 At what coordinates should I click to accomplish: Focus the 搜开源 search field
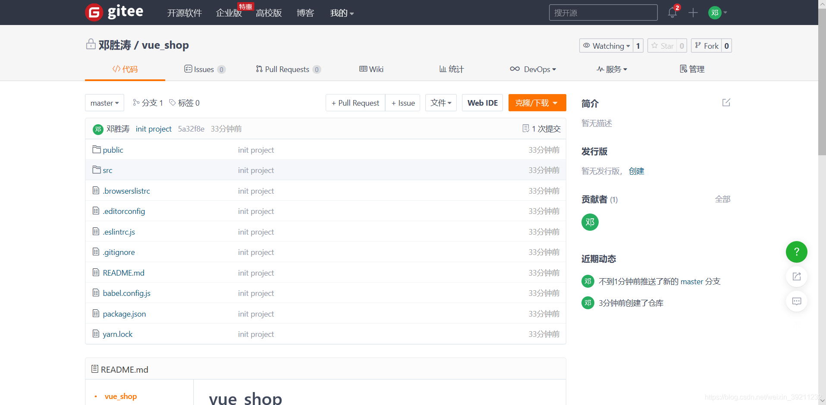coord(603,13)
